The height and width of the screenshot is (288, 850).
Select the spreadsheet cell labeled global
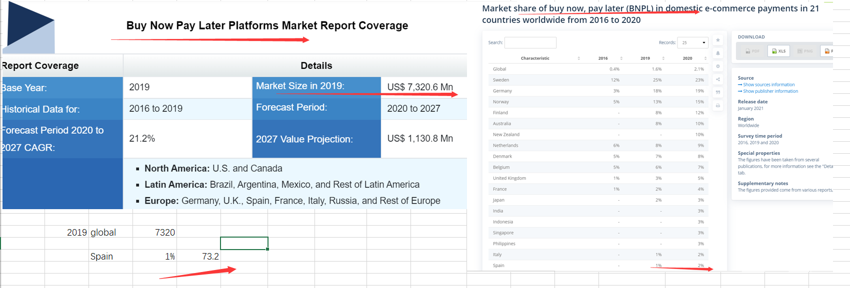(110, 232)
